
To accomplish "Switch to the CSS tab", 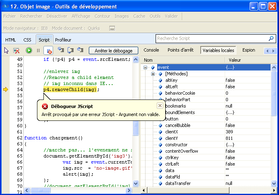I will point(27,40).
